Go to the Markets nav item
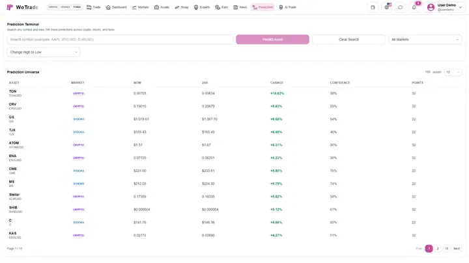Image resolution: width=469 pixels, height=263 pixels. coord(140,7)
